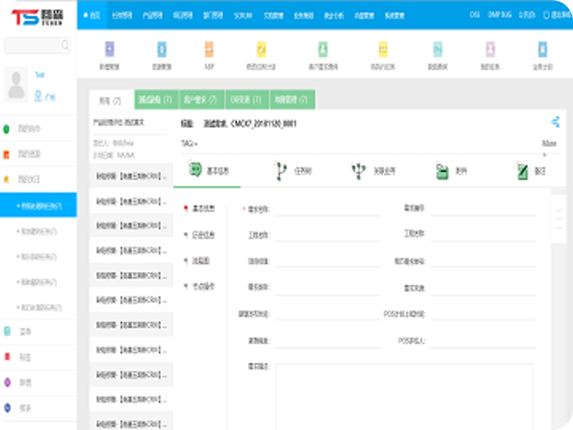Open sidebar item with orange flag icon
Image resolution: width=573 pixels, height=430 pixels.
(38, 154)
